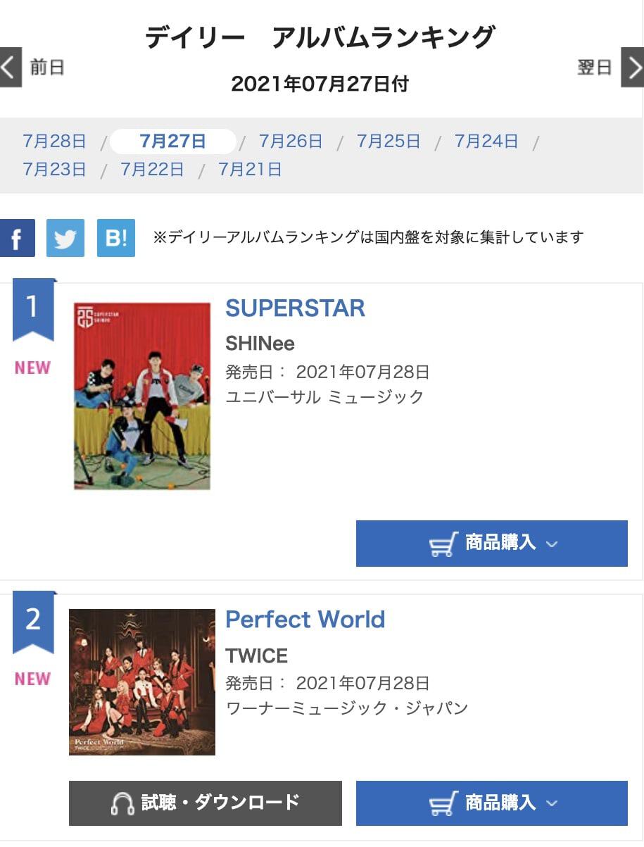644x847 pixels.
Task: Open Perfect World album cover thumbnail
Action: tap(142, 682)
